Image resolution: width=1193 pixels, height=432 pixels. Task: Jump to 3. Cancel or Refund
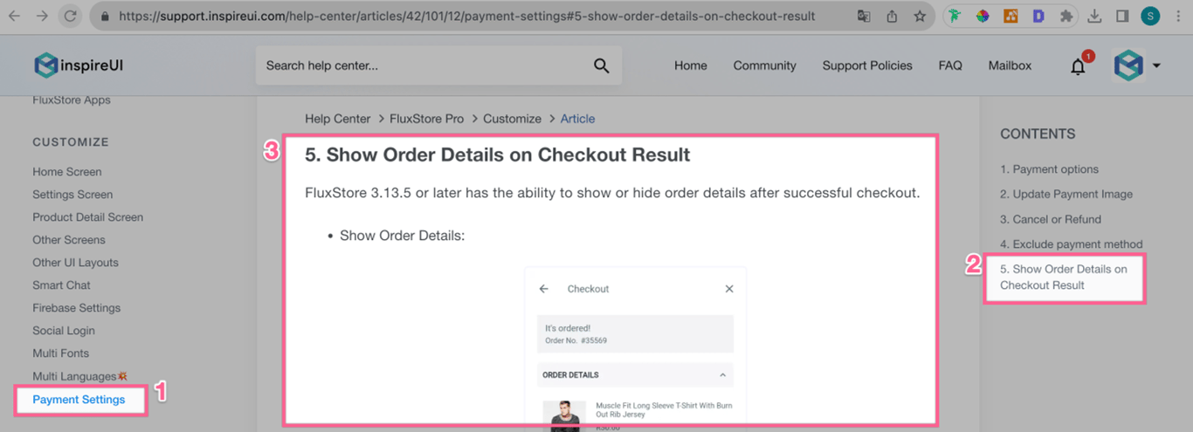[x=1051, y=219]
